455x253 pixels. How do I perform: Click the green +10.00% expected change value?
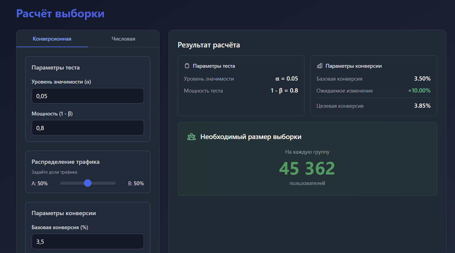pos(419,91)
